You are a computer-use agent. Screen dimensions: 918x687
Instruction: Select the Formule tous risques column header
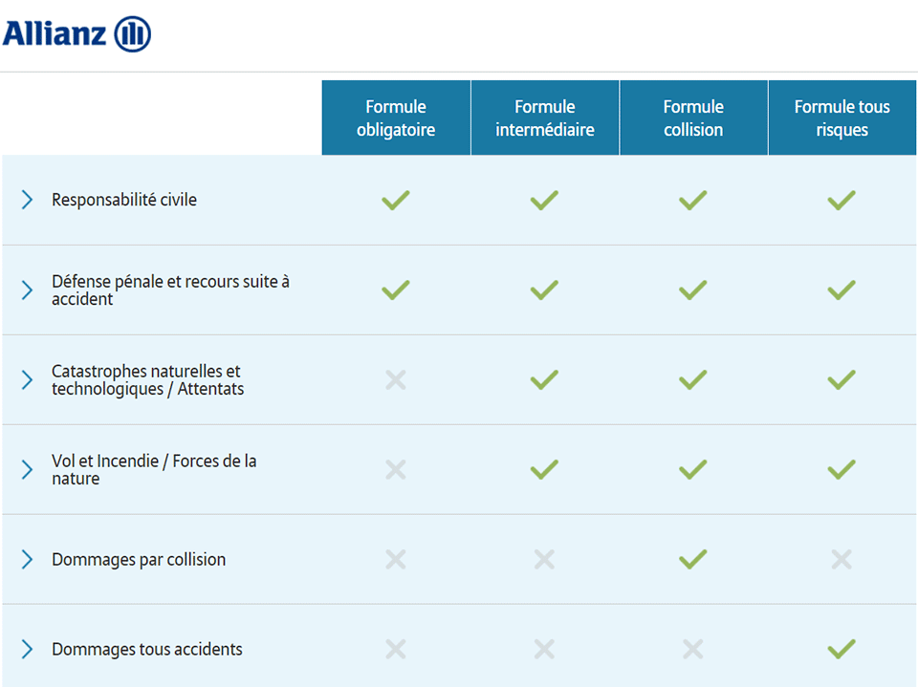tap(841, 117)
